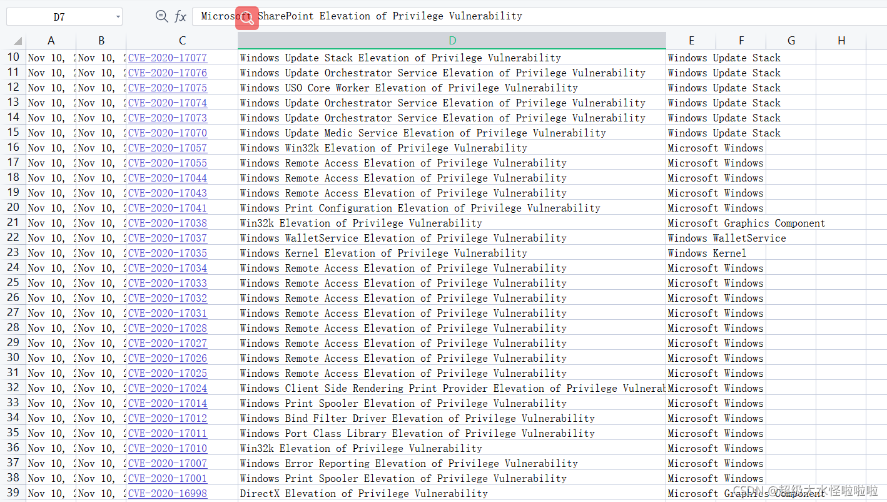The width and height of the screenshot is (887, 502).
Task: Open link CVE-2020-17076
Action: [168, 73]
